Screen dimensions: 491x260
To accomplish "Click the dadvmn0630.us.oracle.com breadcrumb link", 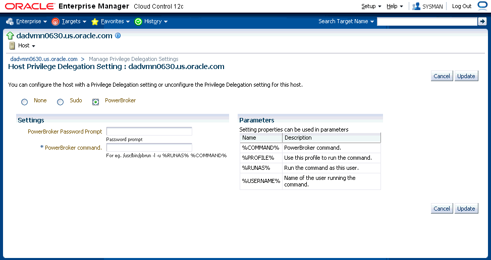I will click(44, 59).
